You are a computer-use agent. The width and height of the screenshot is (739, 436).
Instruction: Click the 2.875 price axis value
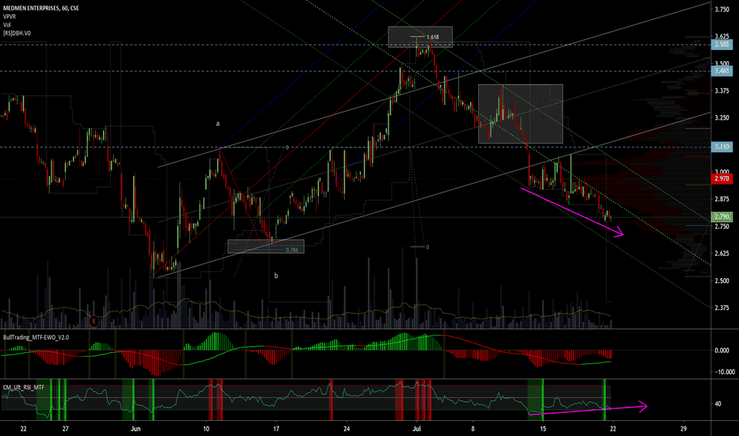click(x=722, y=200)
